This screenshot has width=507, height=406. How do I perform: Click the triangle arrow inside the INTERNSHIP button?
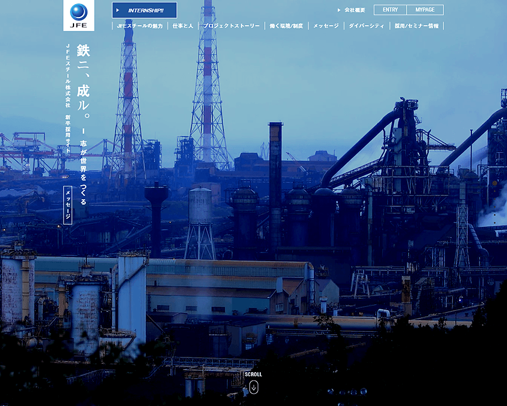118,11
